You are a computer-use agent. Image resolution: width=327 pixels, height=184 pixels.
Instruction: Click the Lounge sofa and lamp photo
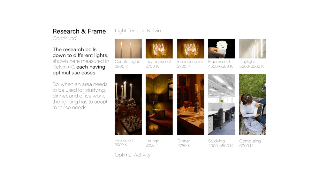pos(159,104)
